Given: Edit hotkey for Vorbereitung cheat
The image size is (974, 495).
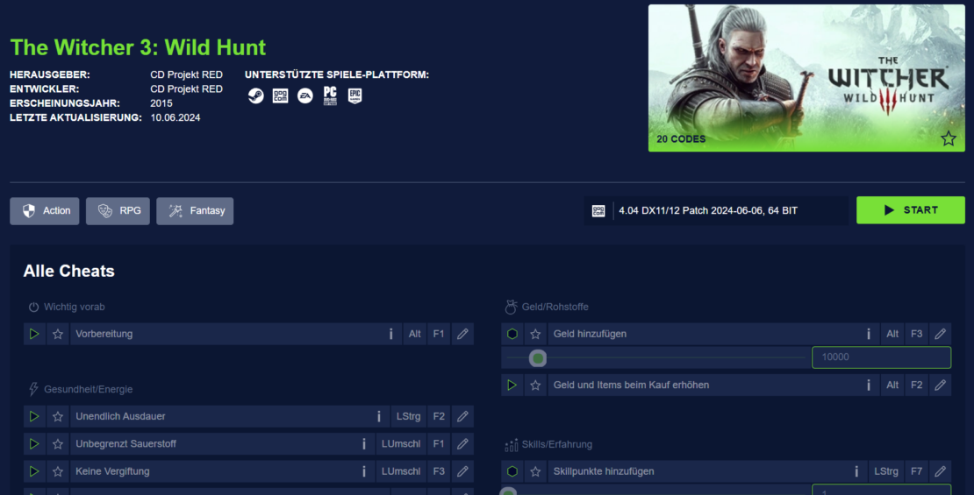Looking at the screenshot, I should pyautogui.click(x=462, y=334).
